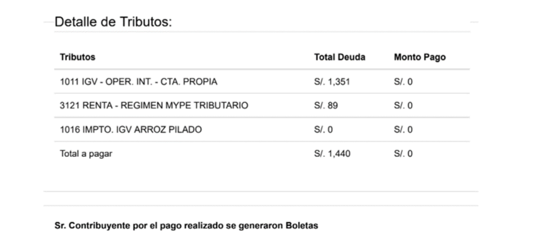This screenshot has height=247, width=535.
Task: Select the 1011 IGV - OPER. INT. row
Action: pos(262,82)
